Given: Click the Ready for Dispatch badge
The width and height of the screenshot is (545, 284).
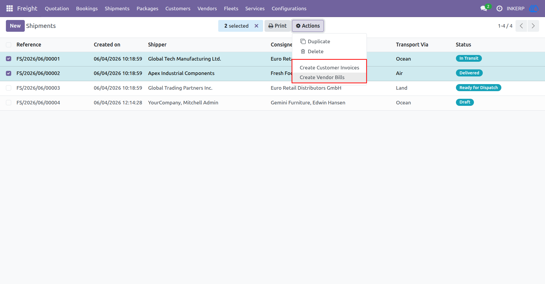Looking at the screenshot, I should 478,88.
